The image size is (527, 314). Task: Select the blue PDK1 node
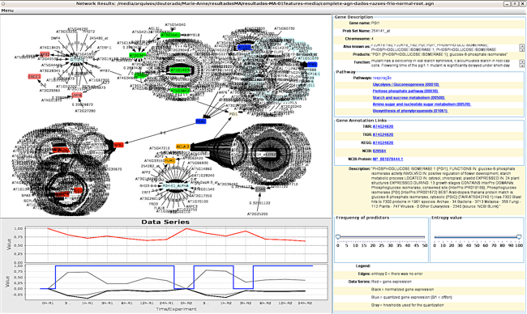tap(200, 121)
